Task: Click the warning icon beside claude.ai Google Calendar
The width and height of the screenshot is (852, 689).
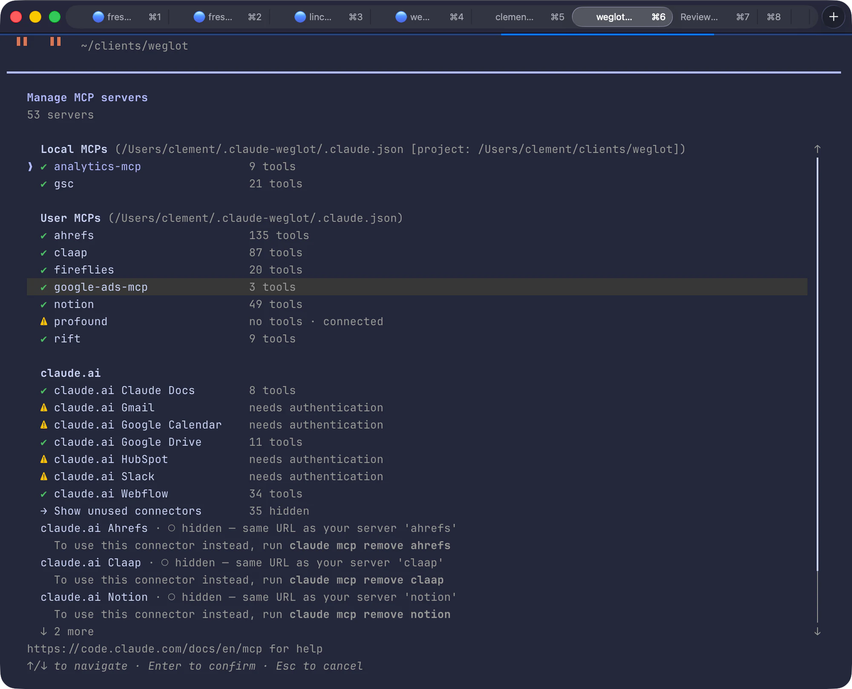Action: 44,425
